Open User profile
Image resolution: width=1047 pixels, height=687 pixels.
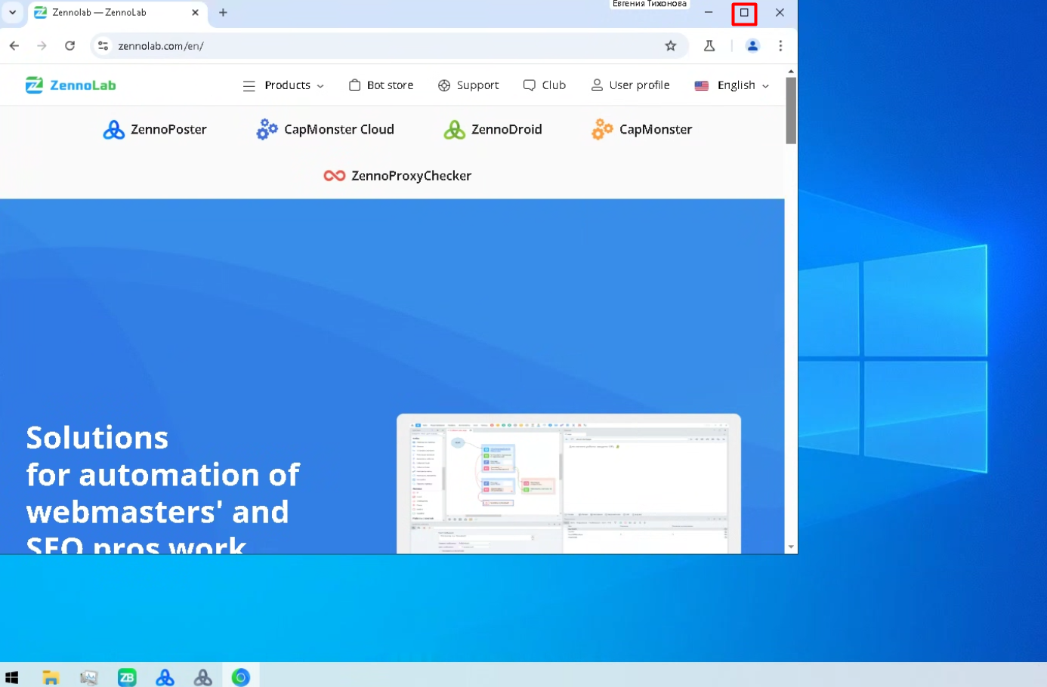point(630,85)
